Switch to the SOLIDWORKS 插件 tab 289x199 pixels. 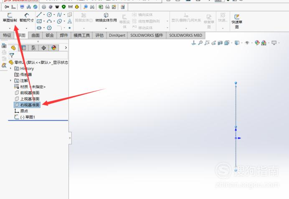point(147,35)
